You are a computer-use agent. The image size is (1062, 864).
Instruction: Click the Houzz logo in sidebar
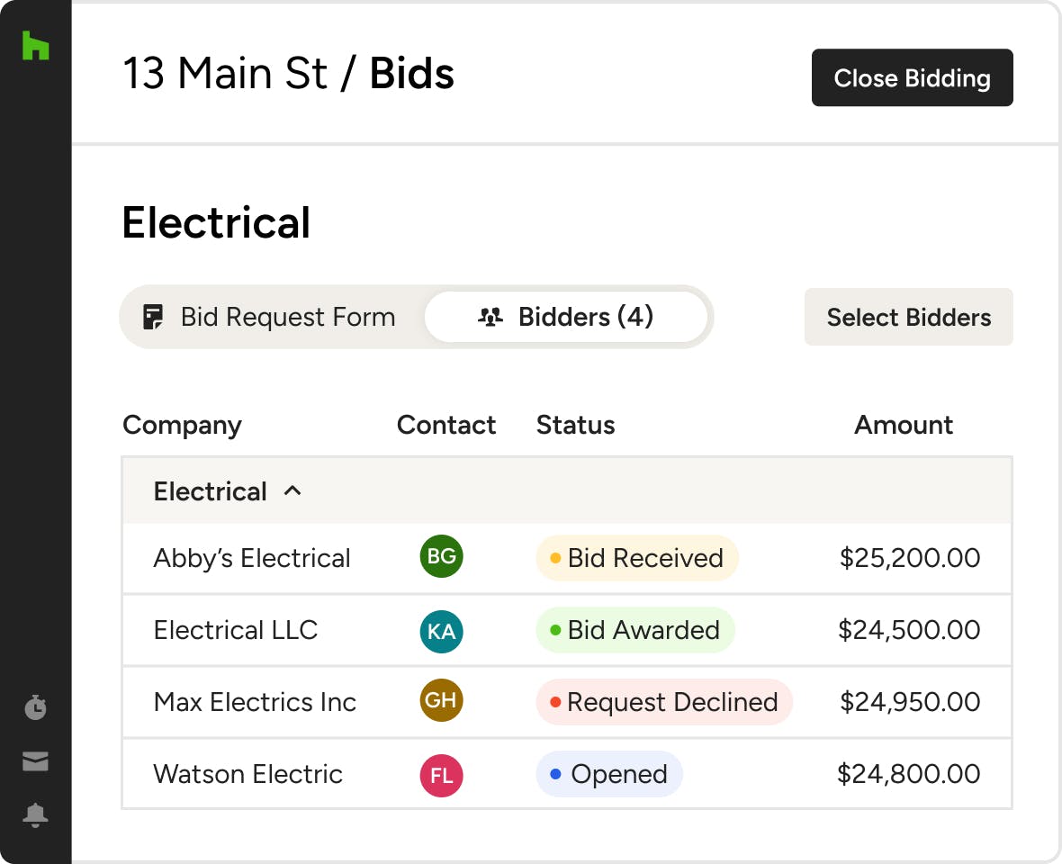click(x=35, y=46)
